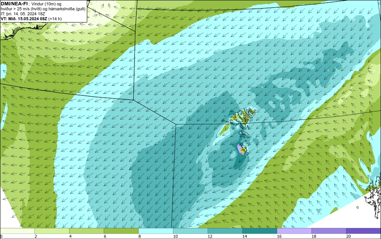Click the legend value '6'
The image size is (381, 239).
pyautogui.click(x=105, y=236)
